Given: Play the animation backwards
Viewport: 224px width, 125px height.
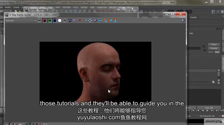Looking at the screenshot, I should (202, 110).
